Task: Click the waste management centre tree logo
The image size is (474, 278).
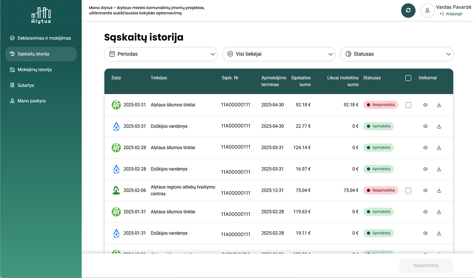Action: click(116, 190)
